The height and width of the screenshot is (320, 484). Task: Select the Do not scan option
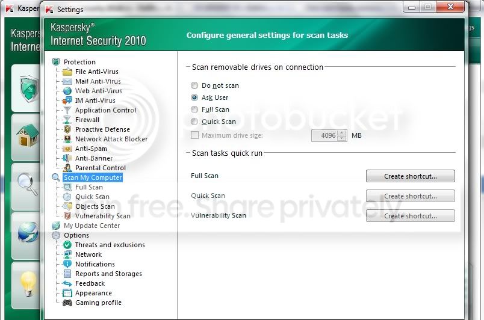(194, 85)
